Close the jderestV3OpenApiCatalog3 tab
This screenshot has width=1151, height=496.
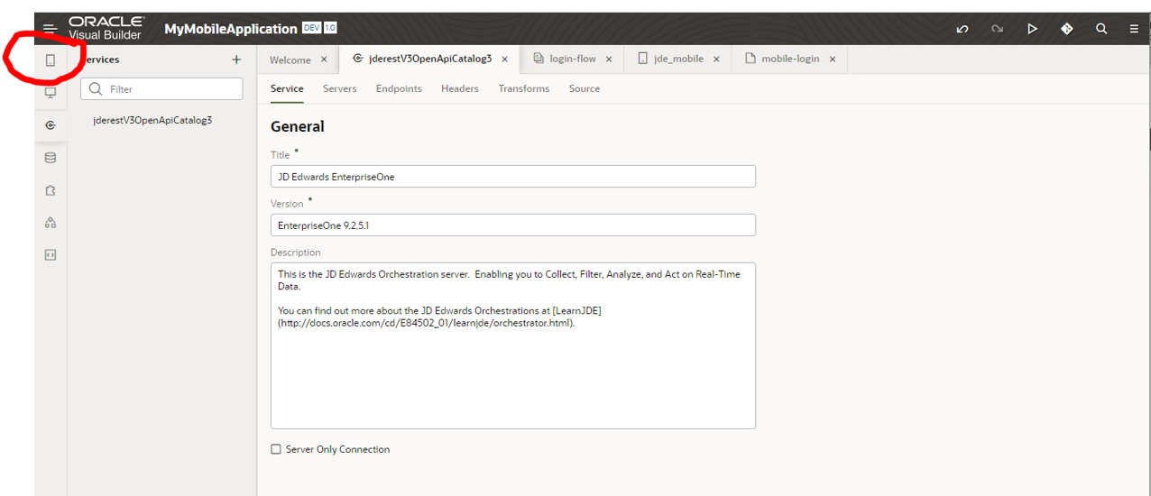click(x=504, y=60)
